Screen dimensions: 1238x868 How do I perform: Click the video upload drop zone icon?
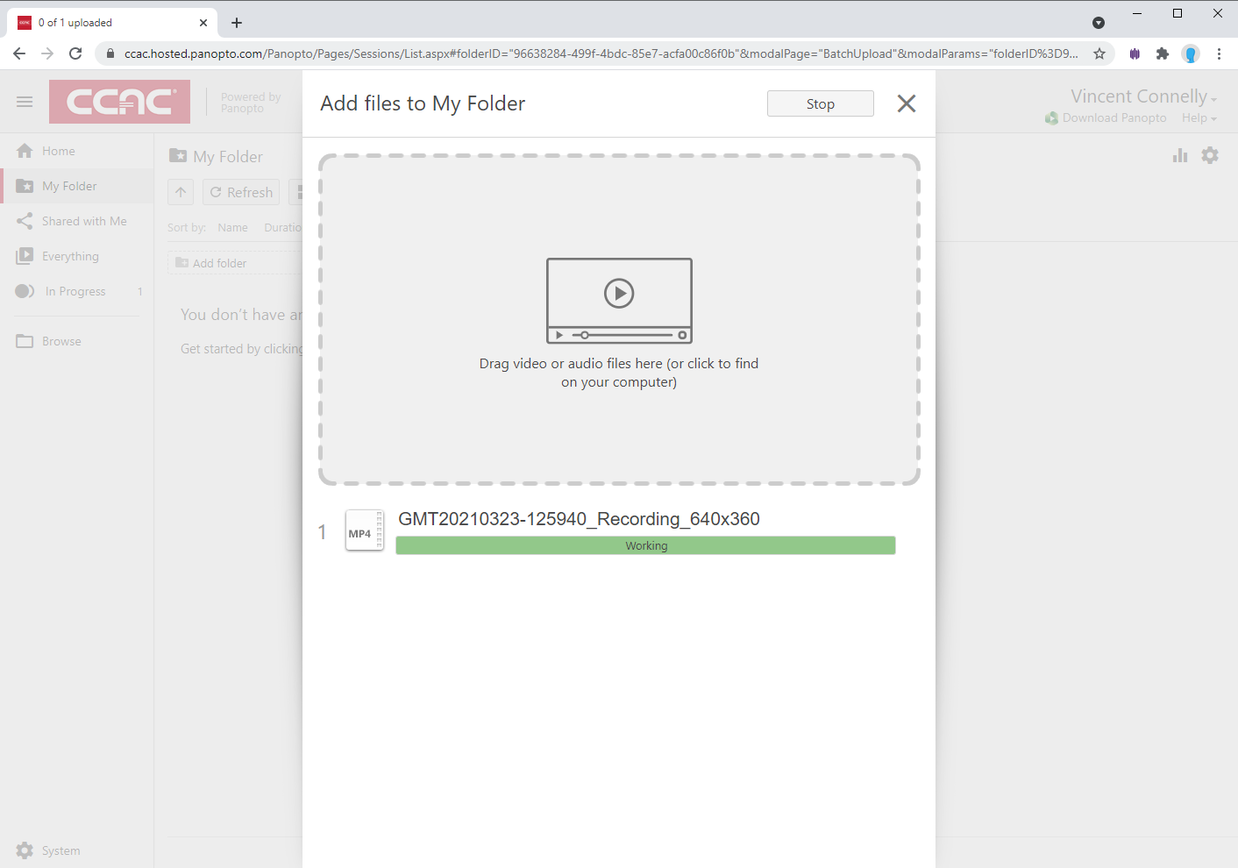(619, 301)
